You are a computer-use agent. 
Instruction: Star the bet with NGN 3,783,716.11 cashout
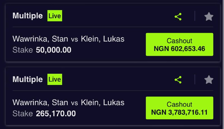click(209, 80)
